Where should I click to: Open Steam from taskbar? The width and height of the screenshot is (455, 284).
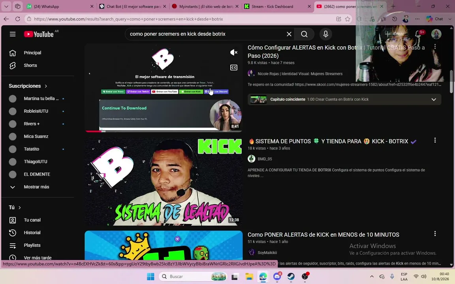291,277
